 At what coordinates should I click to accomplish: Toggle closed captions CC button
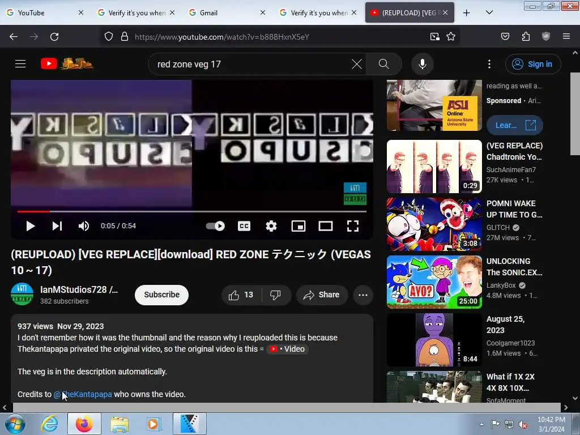pos(244,226)
